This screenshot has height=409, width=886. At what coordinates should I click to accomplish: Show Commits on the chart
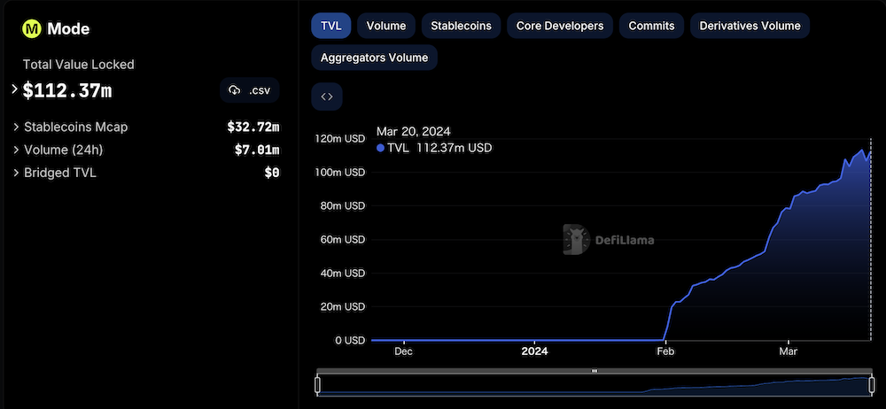pos(651,26)
